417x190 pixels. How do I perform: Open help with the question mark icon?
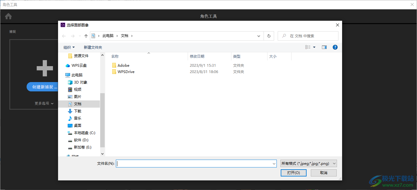[335, 47]
